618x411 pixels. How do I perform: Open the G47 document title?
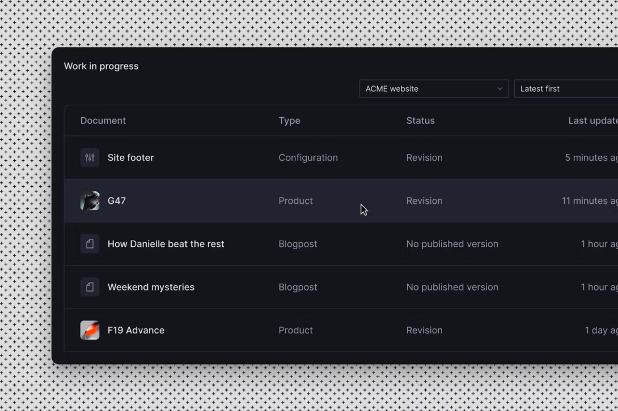[x=117, y=201]
